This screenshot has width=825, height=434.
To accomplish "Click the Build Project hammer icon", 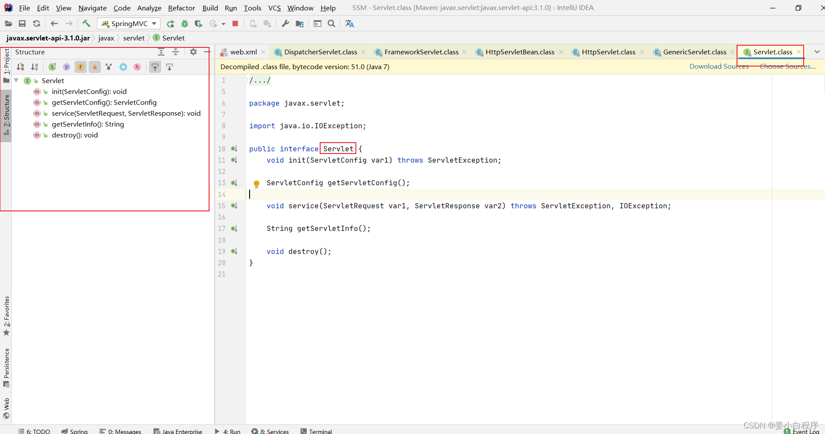I will (x=86, y=23).
